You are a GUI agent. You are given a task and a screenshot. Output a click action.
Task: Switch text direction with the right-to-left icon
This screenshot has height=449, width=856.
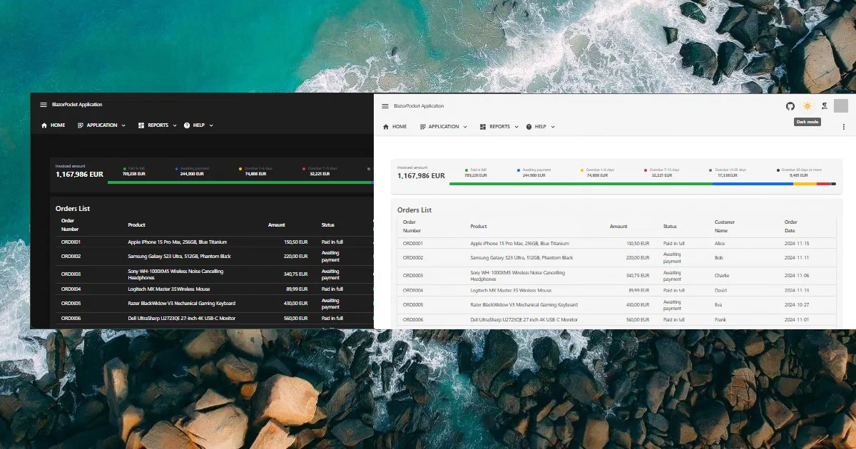824,105
